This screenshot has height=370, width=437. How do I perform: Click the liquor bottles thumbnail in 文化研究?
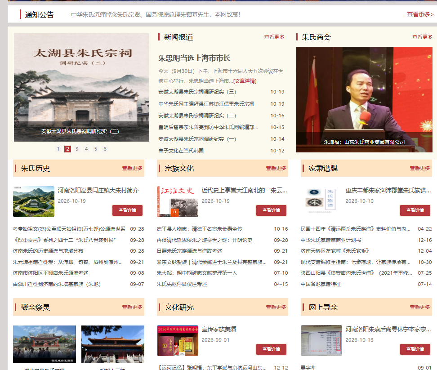click(178, 340)
